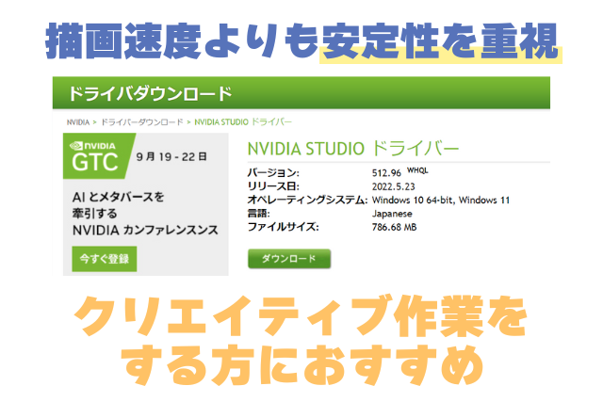Click the NVIDIA STUDIO ドライバー heading

click(x=353, y=149)
